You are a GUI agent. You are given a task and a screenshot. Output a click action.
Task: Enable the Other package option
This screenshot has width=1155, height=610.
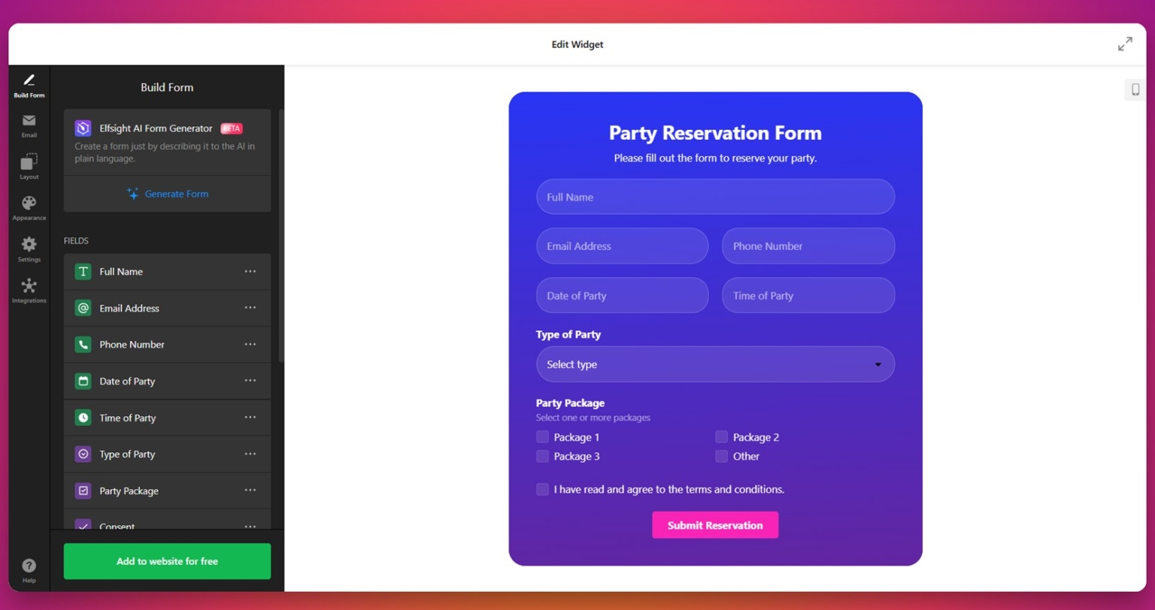coord(721,456)
